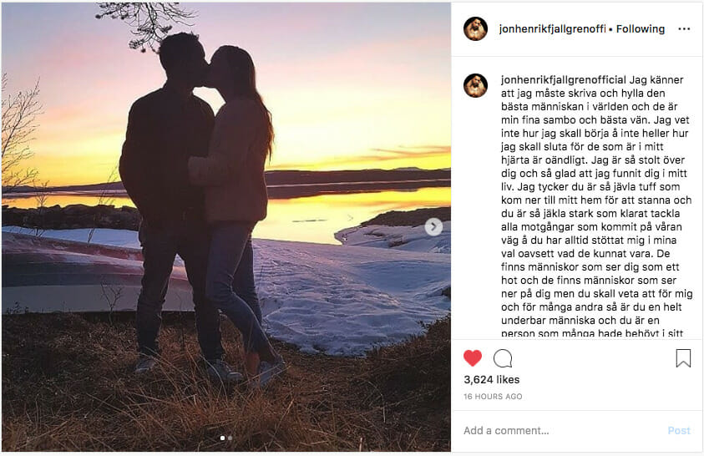Click the profile avatar in the post header
This screenshot has width=704, height=456.
click(x=475, y=29)
